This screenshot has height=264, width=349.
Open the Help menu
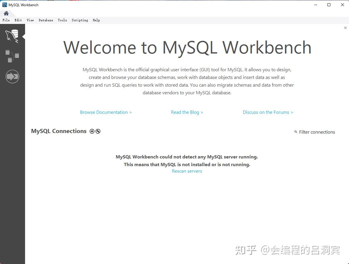(x=96, y=20)
